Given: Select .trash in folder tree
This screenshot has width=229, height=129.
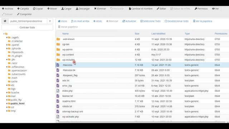Looking at the screenshot, I should (x=14, y=78).
